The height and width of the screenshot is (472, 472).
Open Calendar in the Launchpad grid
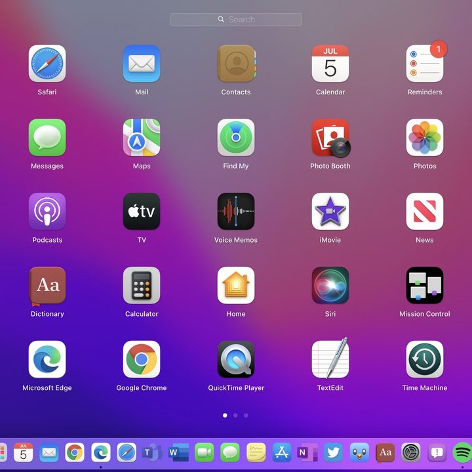pos(330,64)
